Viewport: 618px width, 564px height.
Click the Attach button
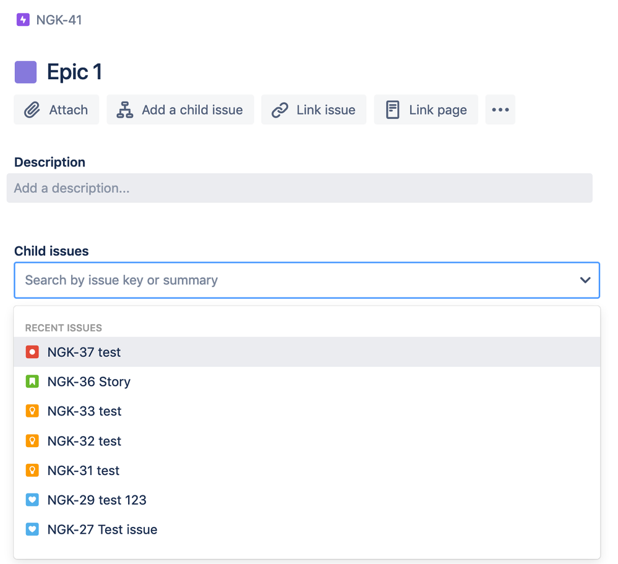pyautogui.click(x=56, y=109)
